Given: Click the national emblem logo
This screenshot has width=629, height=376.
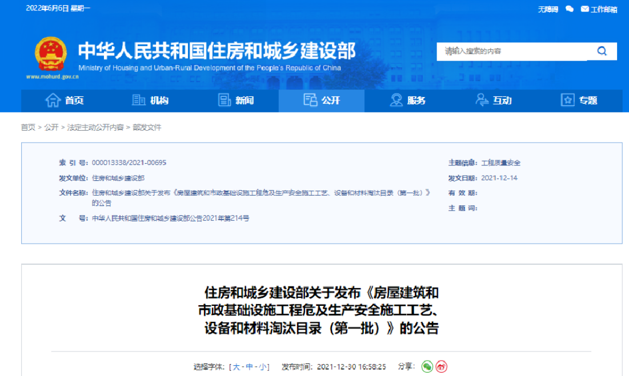Looking at the screenshot, I should pos(50,55).
